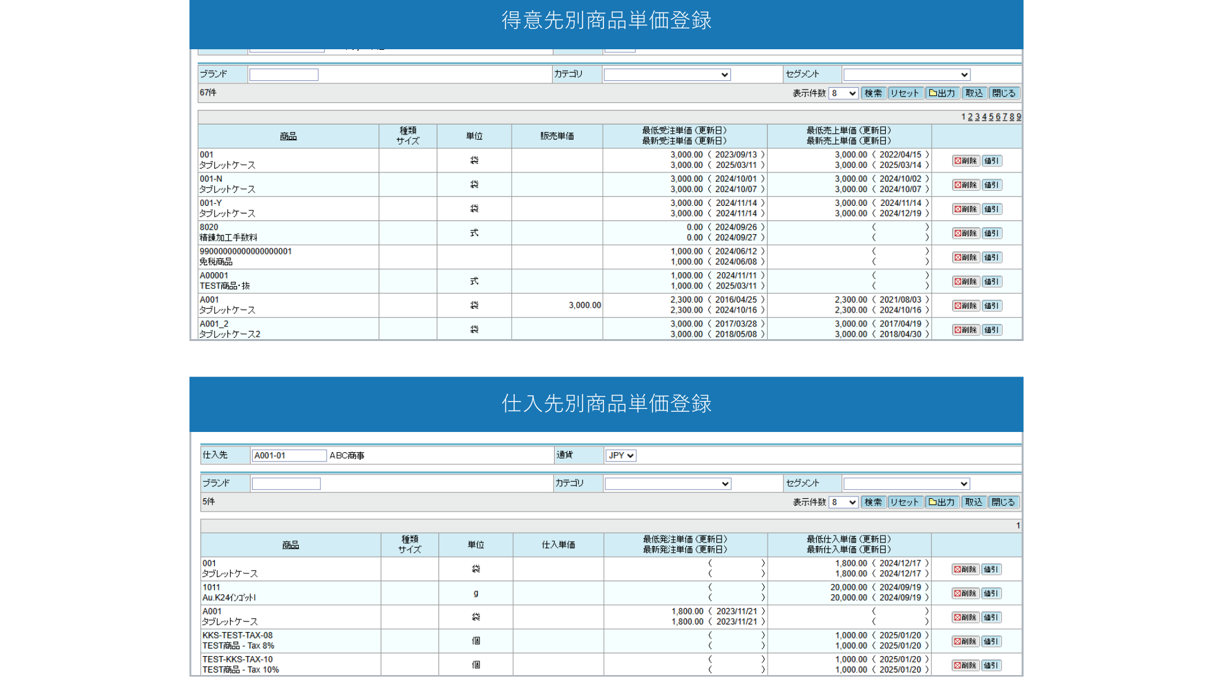The image size is (1213, 682).
Task: Delete the 1011 Au.K24 ingot supplier row
Action: pos(965,593)
